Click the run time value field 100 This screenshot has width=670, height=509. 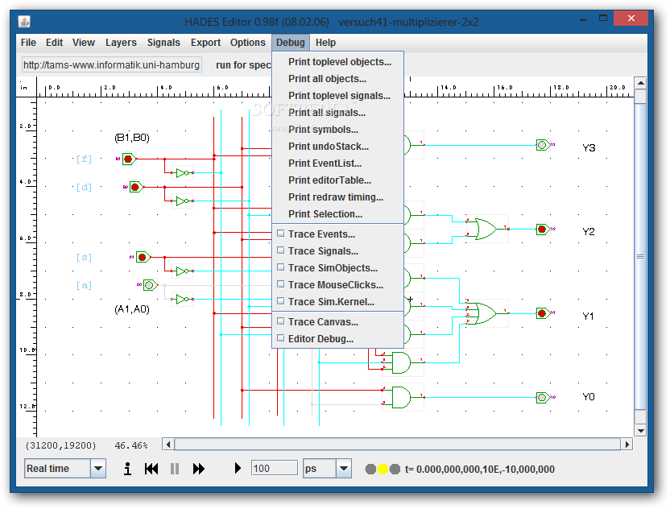[x=274, y=469]
